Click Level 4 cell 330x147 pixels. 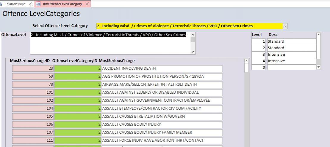coord(259,61)
